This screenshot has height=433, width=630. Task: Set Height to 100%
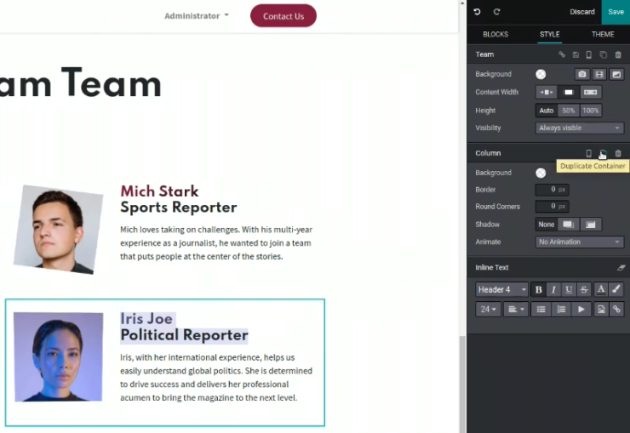click(590, 111)
